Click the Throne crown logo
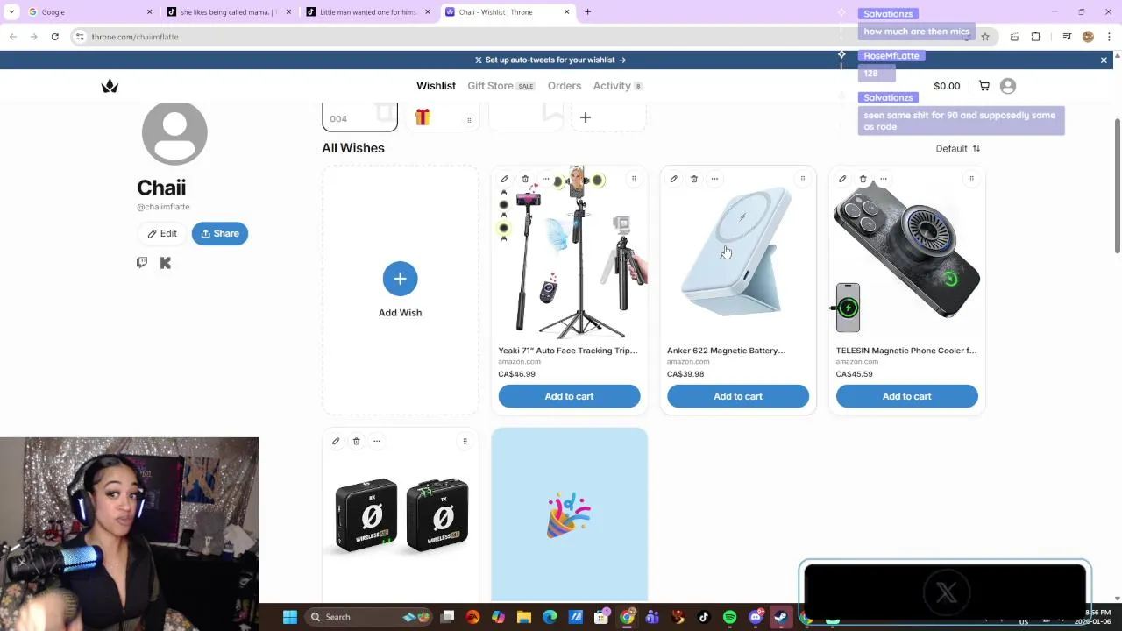 (x=110, y=86)
